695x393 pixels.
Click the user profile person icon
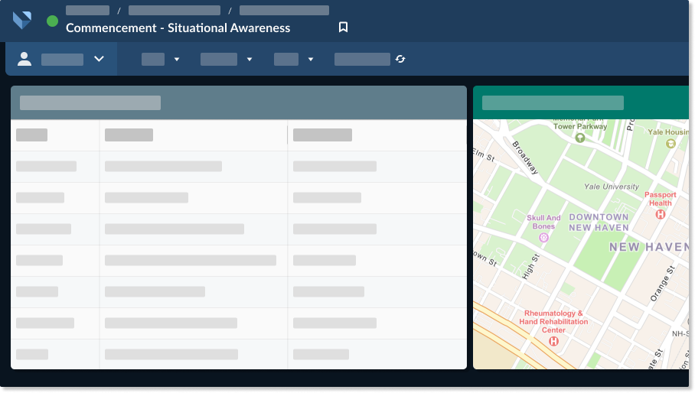pyautogui.click(x=24, y=59)
